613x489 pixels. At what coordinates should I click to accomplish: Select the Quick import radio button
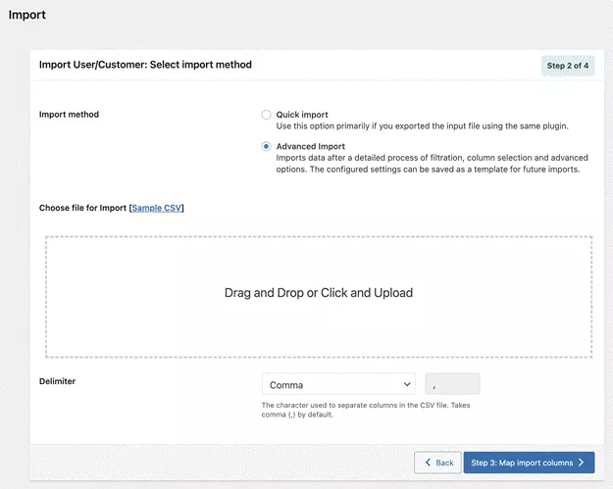pos(267,115)
